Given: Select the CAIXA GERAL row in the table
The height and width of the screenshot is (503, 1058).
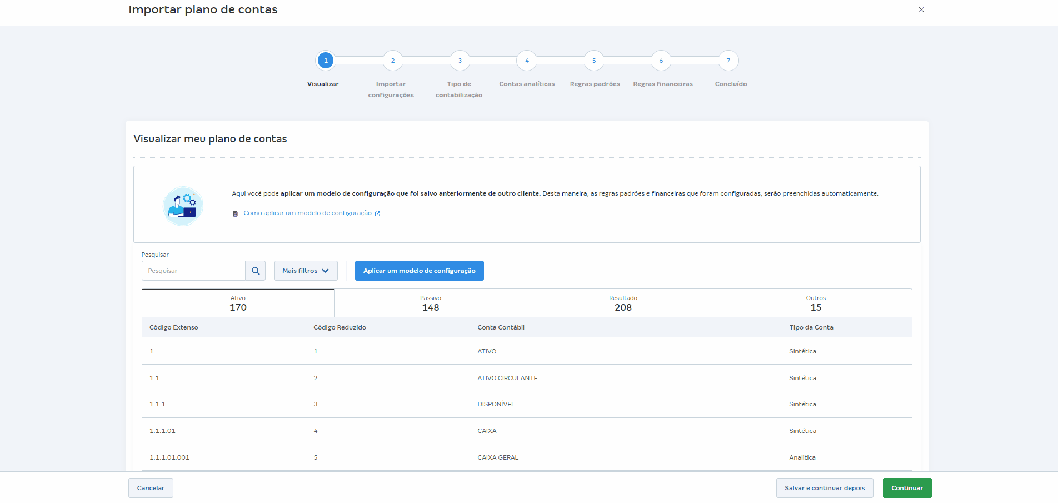Looking at the screenshot, I should click(498, 457).
